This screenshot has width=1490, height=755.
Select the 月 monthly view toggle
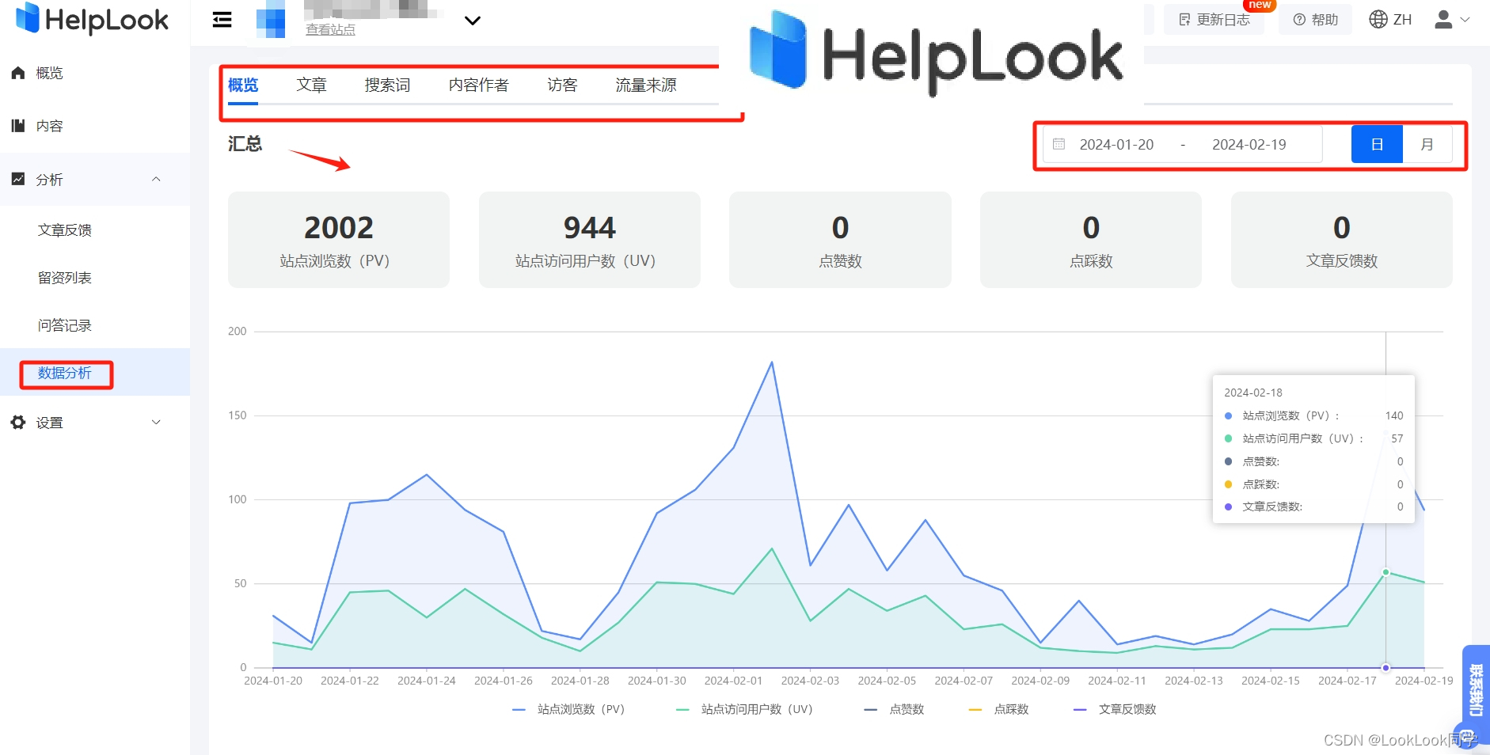click(1427, 144)
